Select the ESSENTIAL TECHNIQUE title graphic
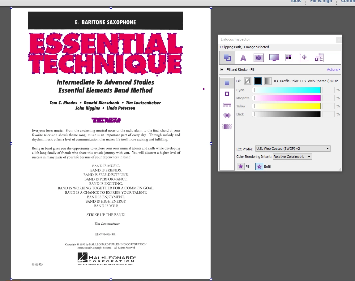The height and width of the screenshot is (281, 355). pos(105,54)
